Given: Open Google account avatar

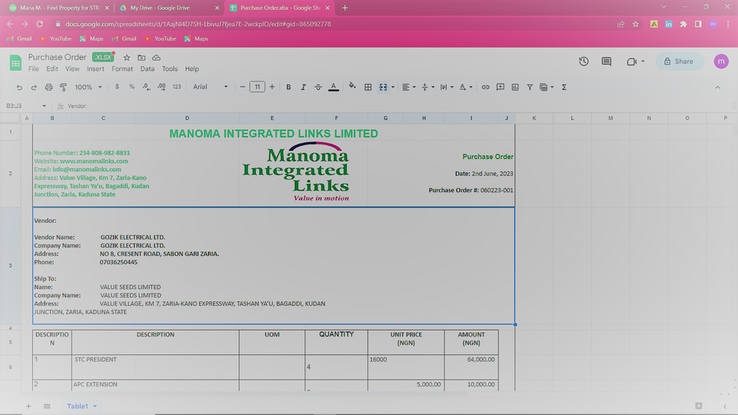Looking at the screenshot, I should pos(721,61).
